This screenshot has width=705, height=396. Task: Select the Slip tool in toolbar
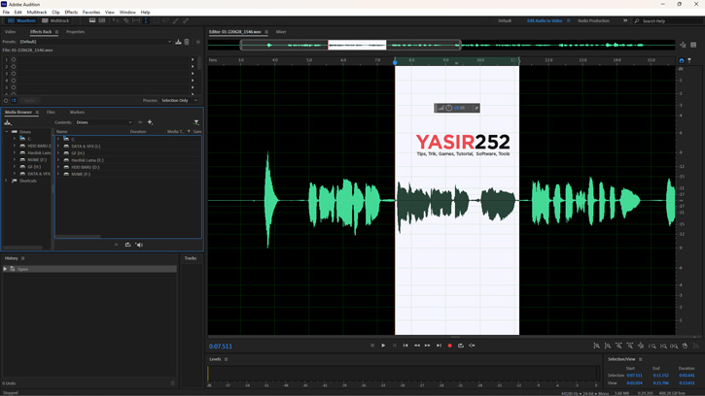[136, 20]
